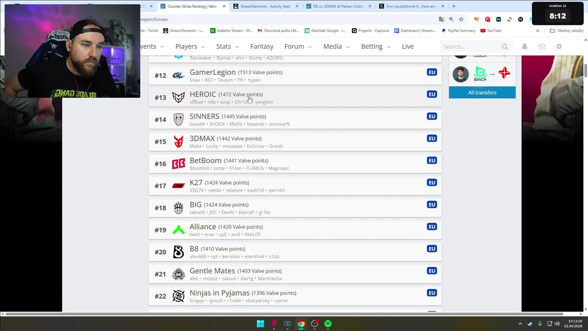The image size is (588, 331).
Task: Show hidden bookmarks with chevron
Action: [537, 31]
